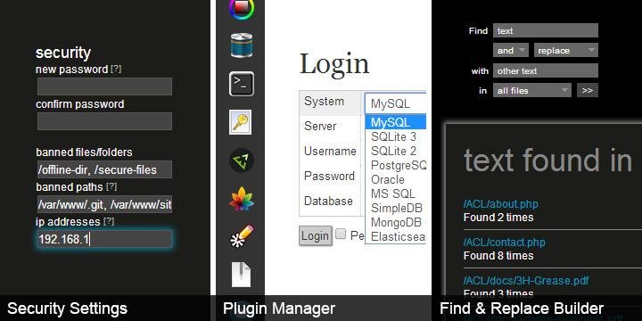Select SQLite 2 in the system list
This screenshot has height=321, width=642.
click(x=396, y=151)
